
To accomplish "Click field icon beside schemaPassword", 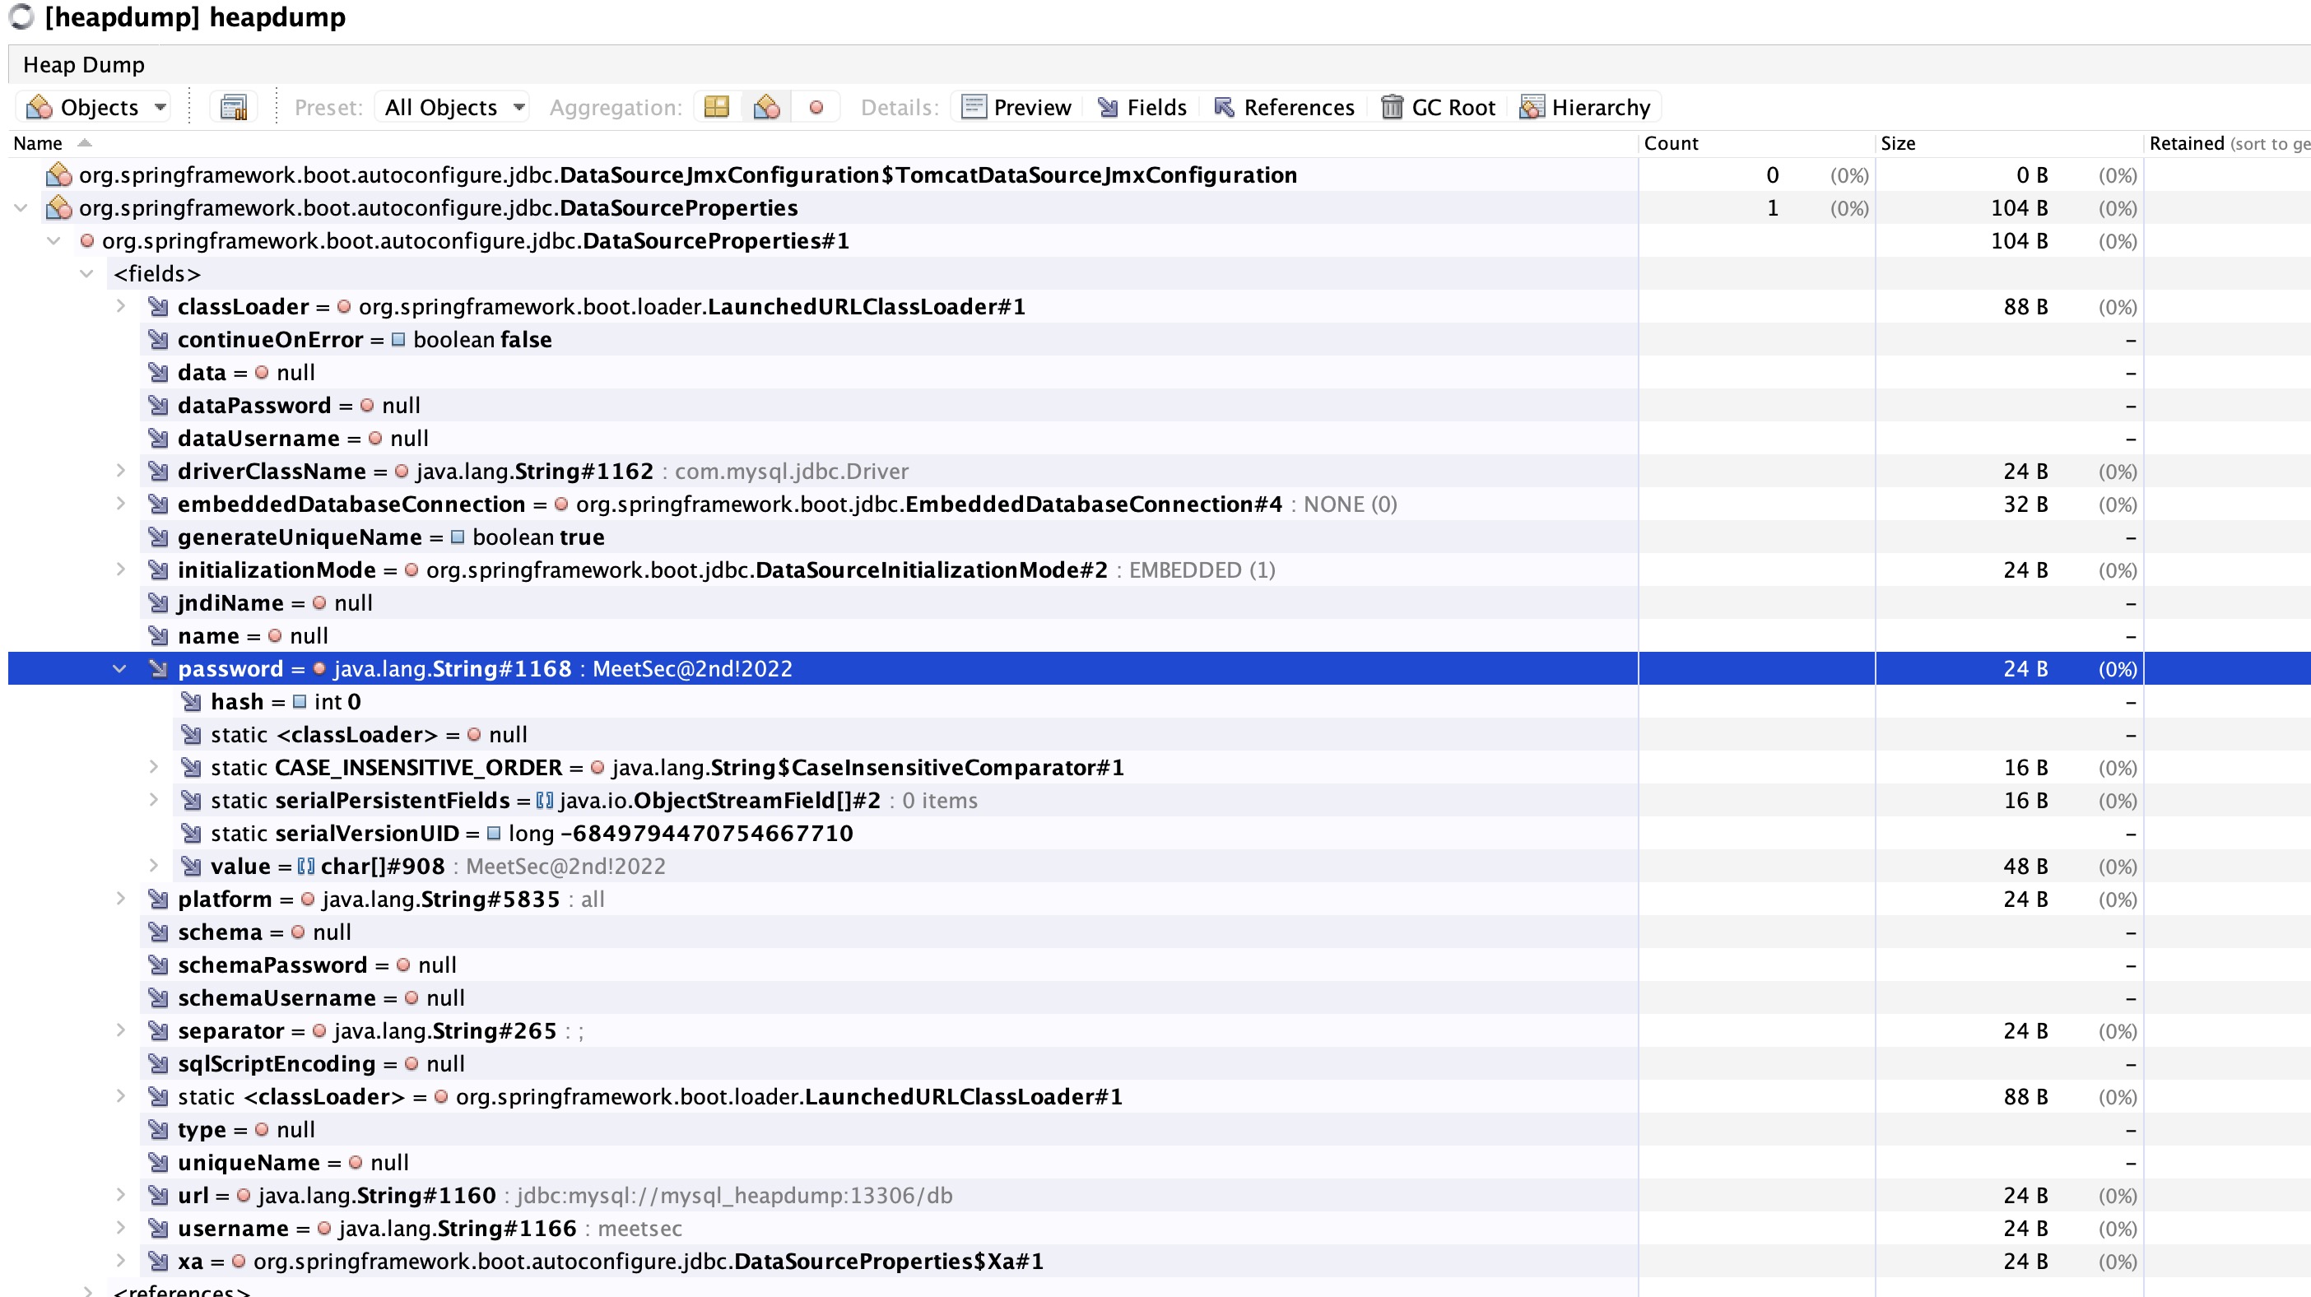I will click(159, 965).
